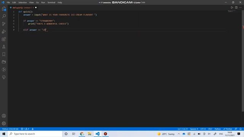The width and height of the screenshot is (244, 137).
Task: Open the clock showing 11/11/2021
Action: click(230, 134)
